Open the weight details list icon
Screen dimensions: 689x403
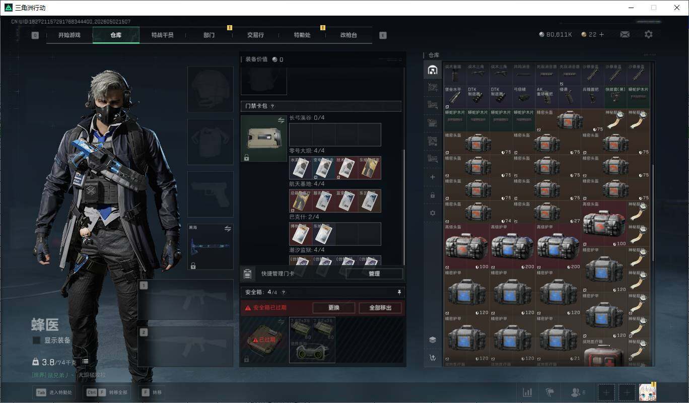point(85,362)
